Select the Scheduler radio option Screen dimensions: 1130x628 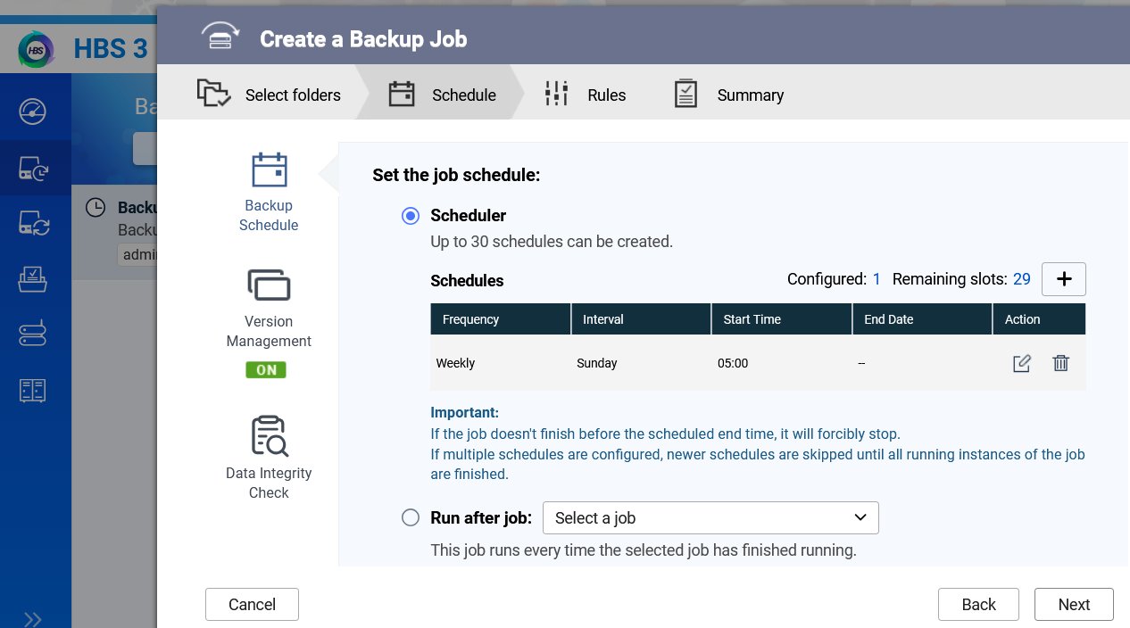pyautogui.click(x=411, y=215)
